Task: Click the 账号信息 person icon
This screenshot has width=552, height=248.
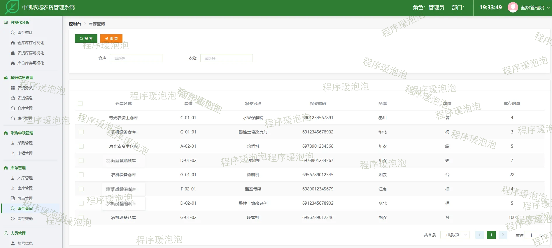Action: coord(13,243)
